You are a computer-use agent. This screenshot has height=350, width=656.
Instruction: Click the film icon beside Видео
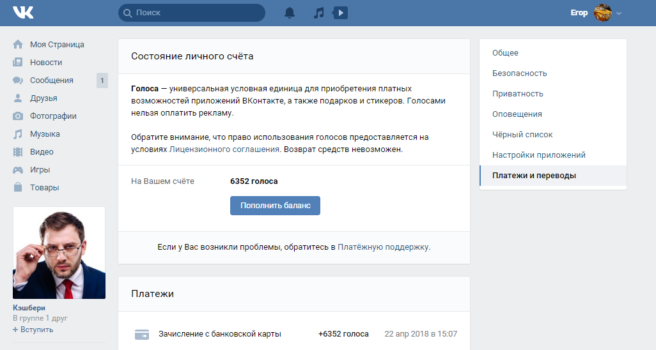18,152
